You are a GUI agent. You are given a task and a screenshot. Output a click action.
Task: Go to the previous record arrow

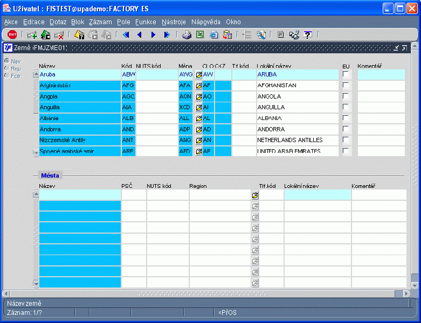click(x=139, y=34)
